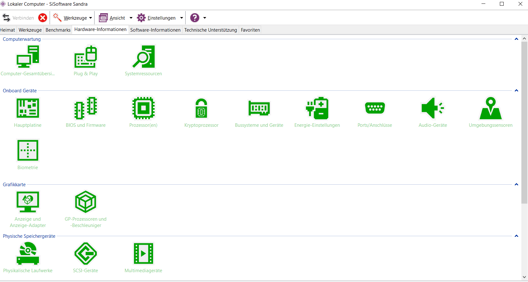Click the Einstellungen toolbar label
Image resolution: width=528 pixels, height=282 pixels.
162,18
